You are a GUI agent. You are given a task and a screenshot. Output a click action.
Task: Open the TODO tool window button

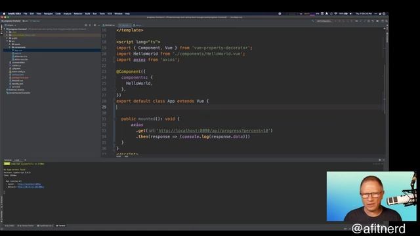click(10, 226)
